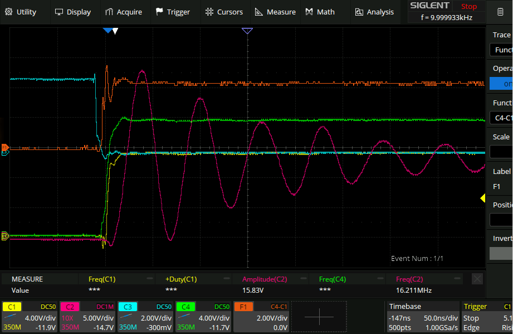Open the Utility menu
Viewport: 513px width, 334px height.
[21, 12]
